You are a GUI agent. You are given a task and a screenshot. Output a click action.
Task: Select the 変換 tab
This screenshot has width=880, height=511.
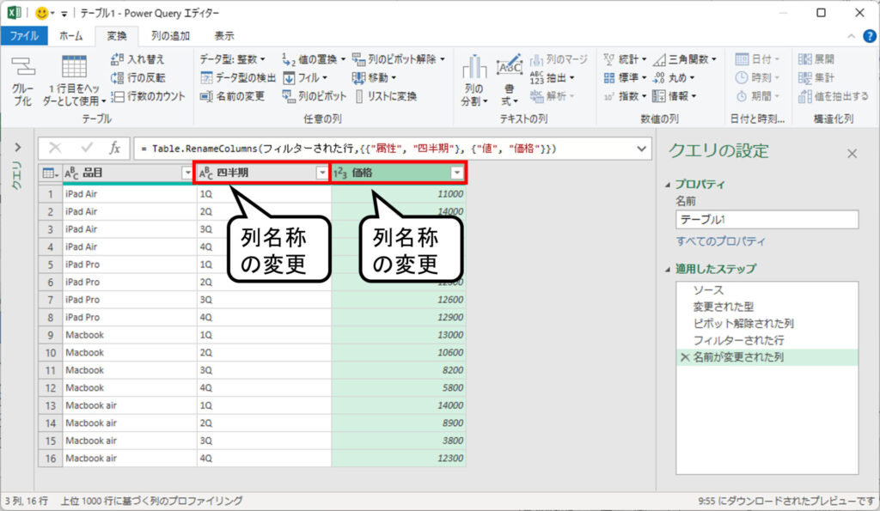tap(117, 36)
